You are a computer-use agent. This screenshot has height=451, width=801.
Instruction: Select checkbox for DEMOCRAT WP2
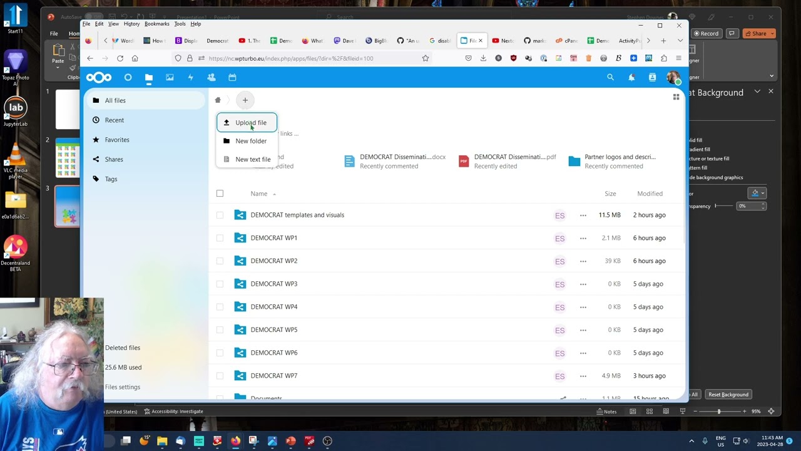[x=220, y=261]
